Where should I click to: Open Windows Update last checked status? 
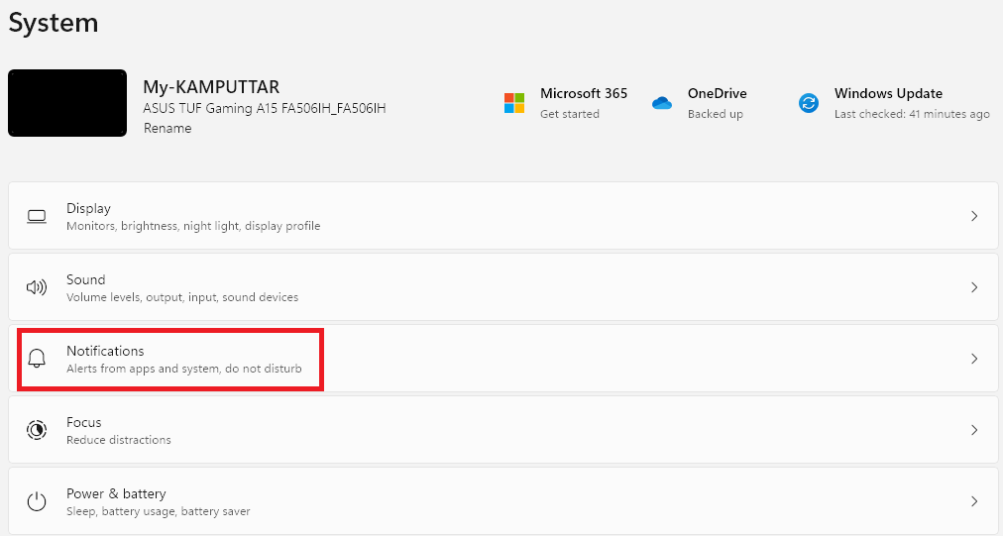click(911, 114)
